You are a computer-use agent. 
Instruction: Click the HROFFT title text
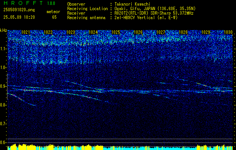pos(23,3)
